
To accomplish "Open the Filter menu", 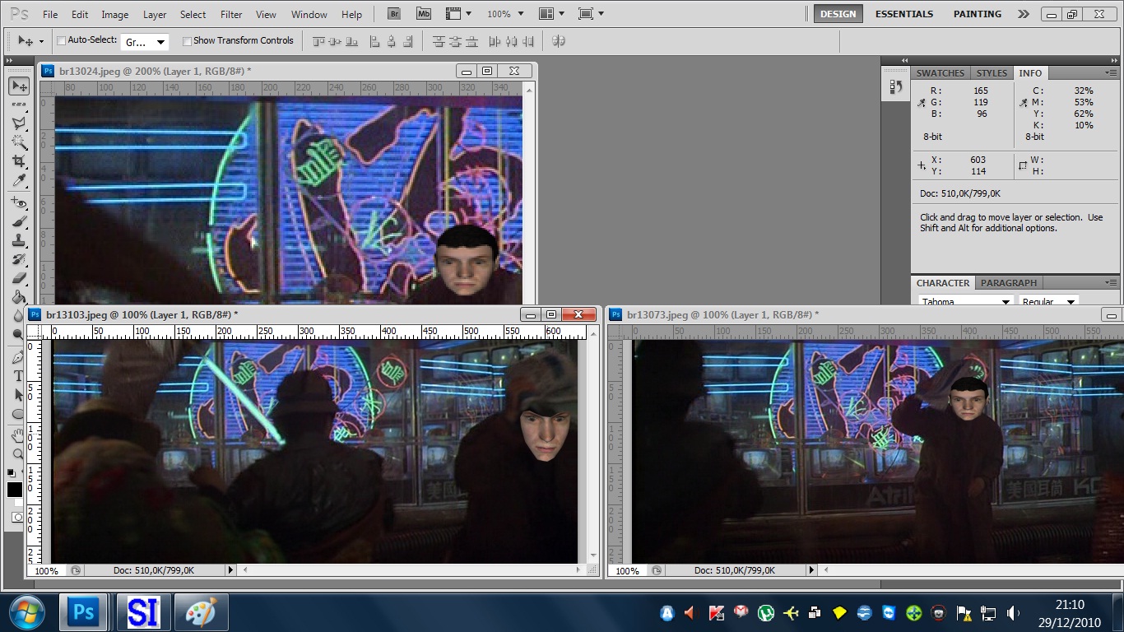I will [231, 14].
